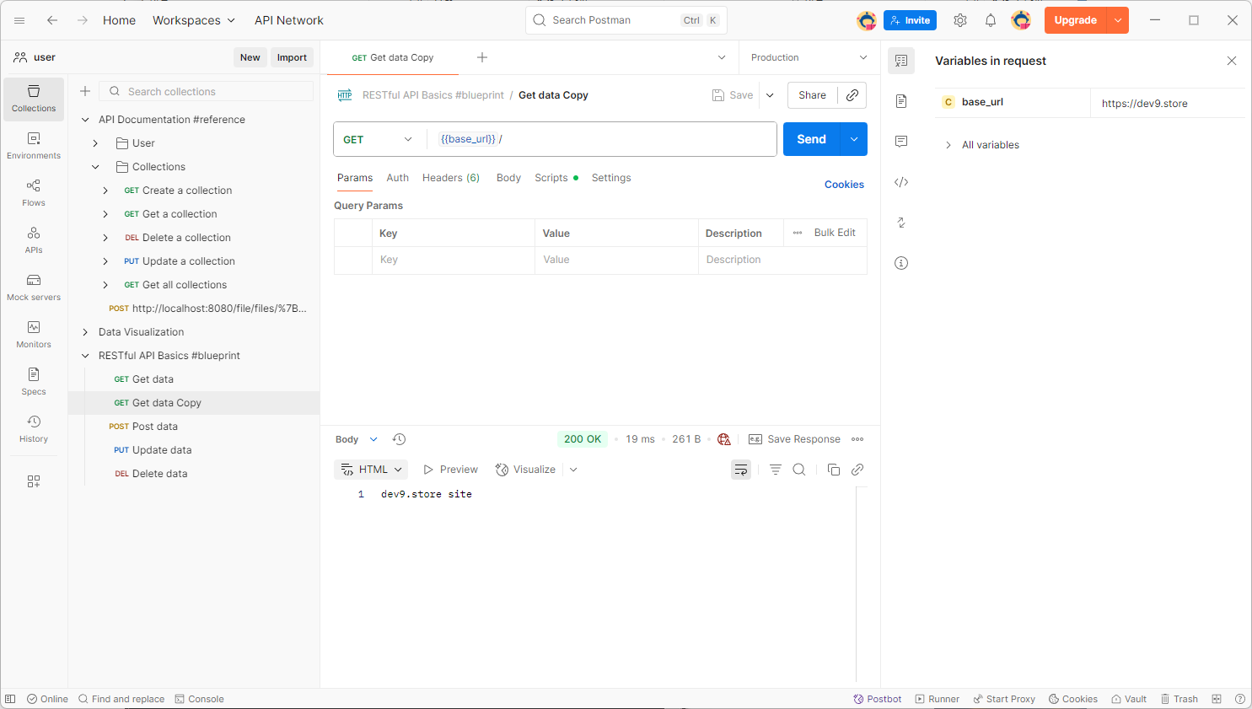
Task: Open the Upgrade button dropdown arrow
Action: coord(1118,20)
